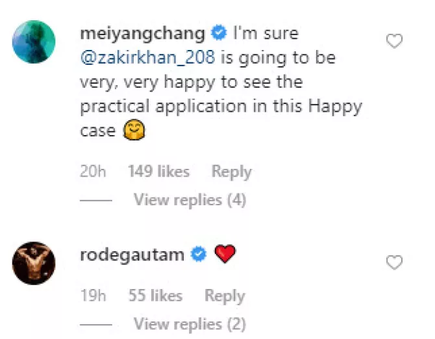
Task: Show who gave the 55 likes
Action: pos(155,295)
